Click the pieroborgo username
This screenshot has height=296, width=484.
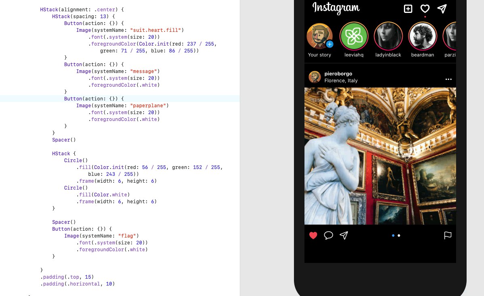[338, 74]
